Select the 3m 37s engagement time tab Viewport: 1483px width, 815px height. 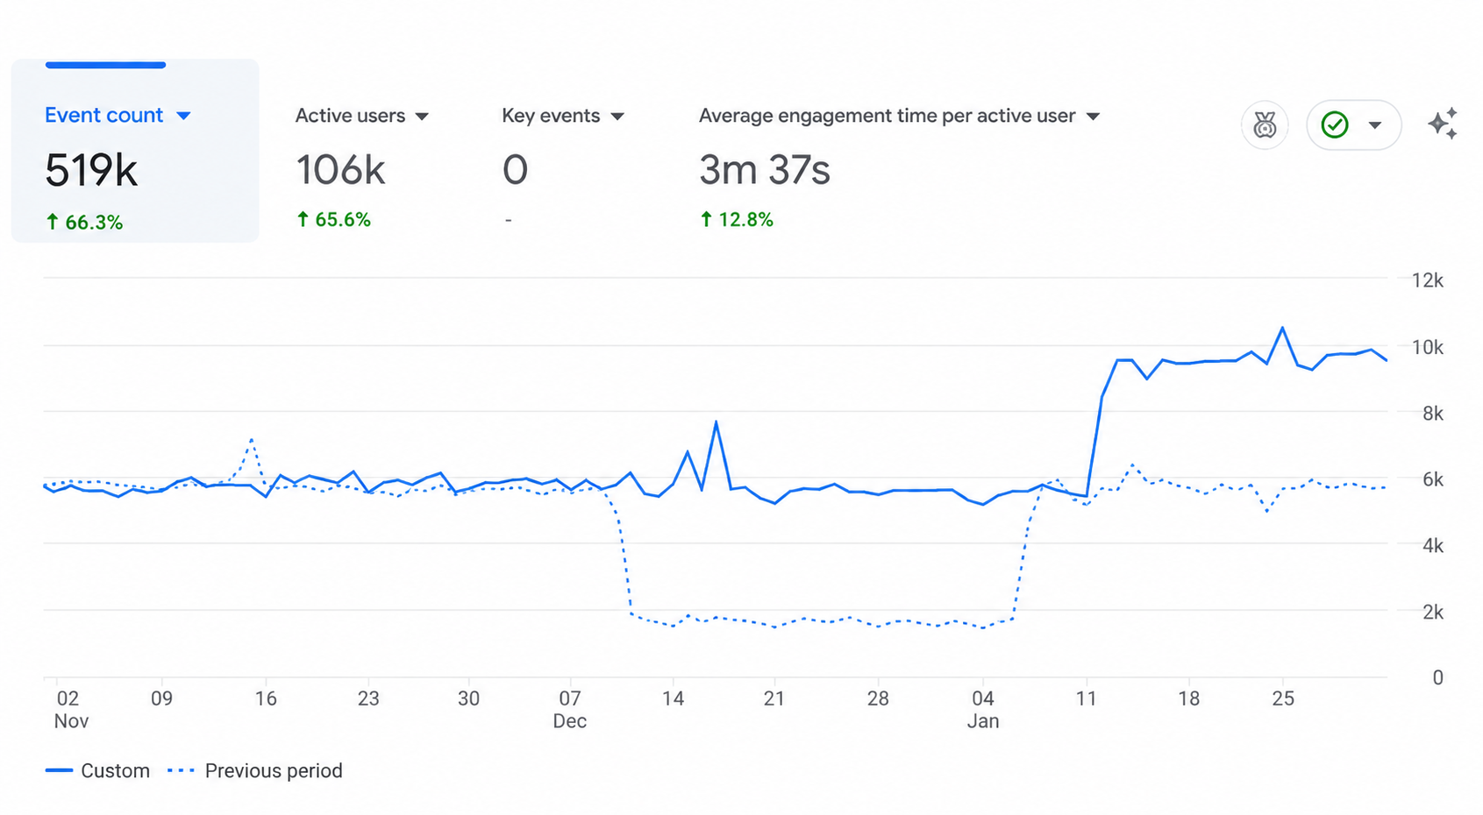pyautogui.click(x=899, y=167)
